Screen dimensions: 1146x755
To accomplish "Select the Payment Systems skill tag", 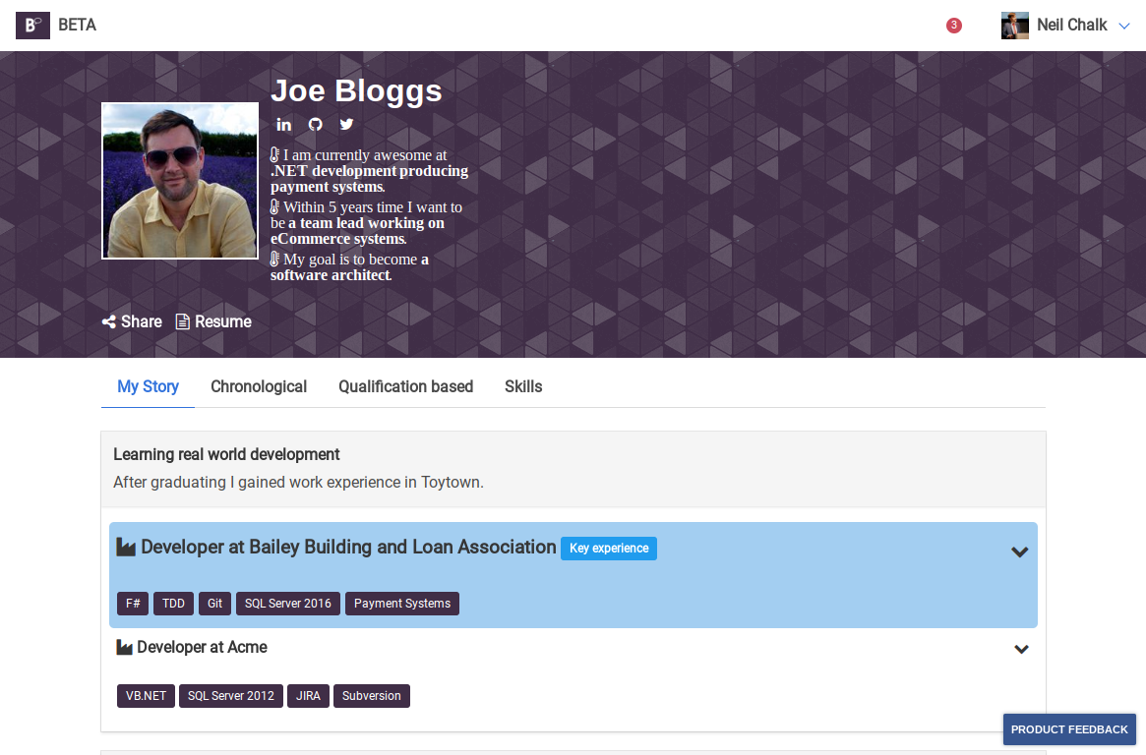I will point(402,604).
